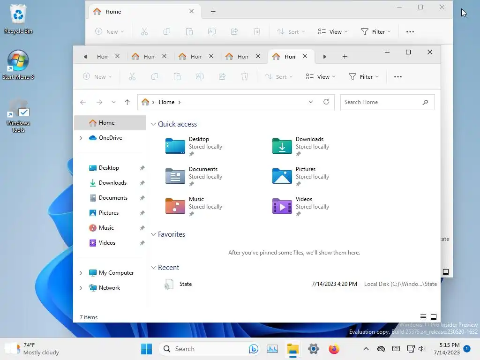Screen dimensions: 480x360
Task: Click the Delete trash icon in back Explorer window
Action: coord(257,31)
